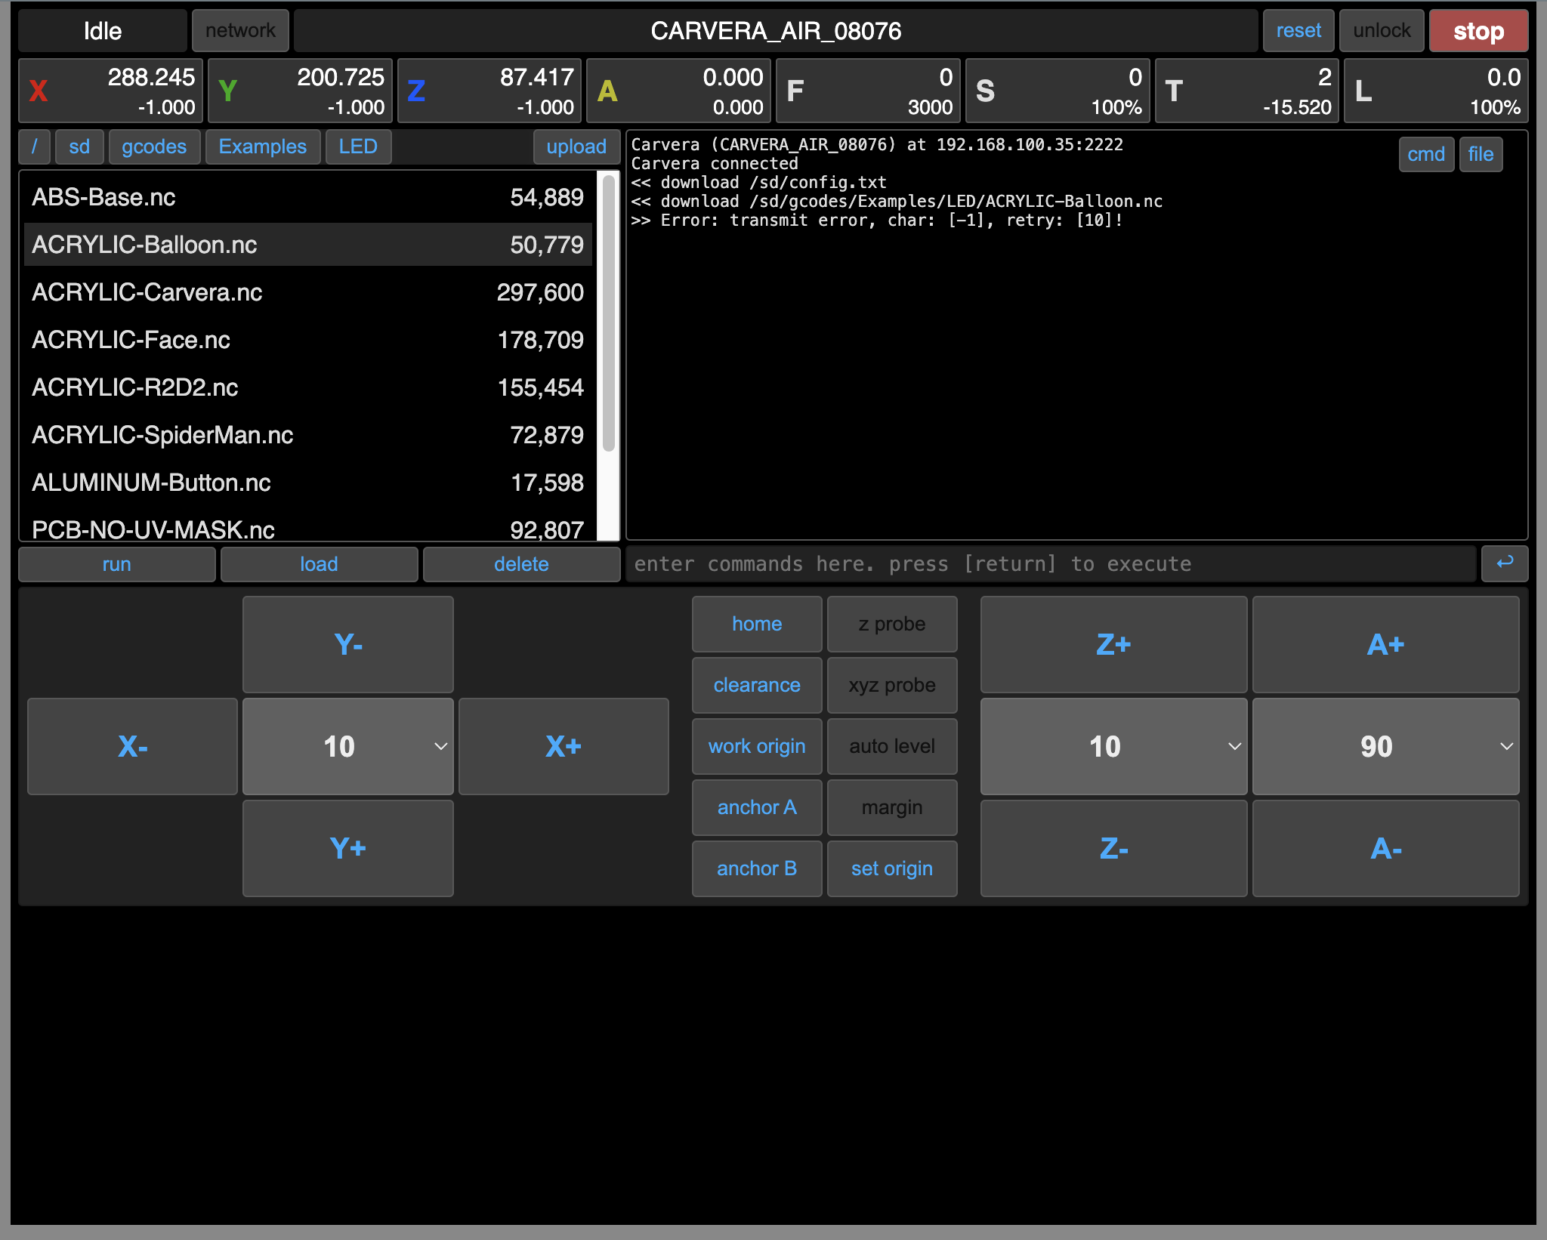Select the ALUMINUM-Button.nc file row
1547x1240 pixels.
307,483
